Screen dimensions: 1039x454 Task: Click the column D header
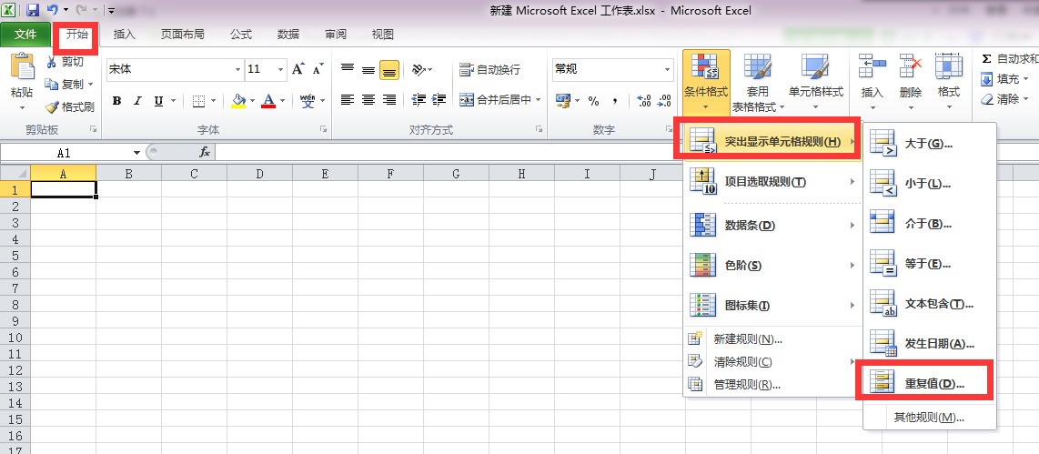pos(259,174)
